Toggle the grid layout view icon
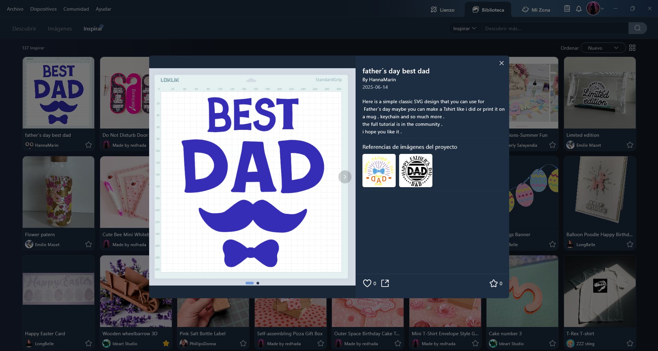 click(x=632, y=48)
